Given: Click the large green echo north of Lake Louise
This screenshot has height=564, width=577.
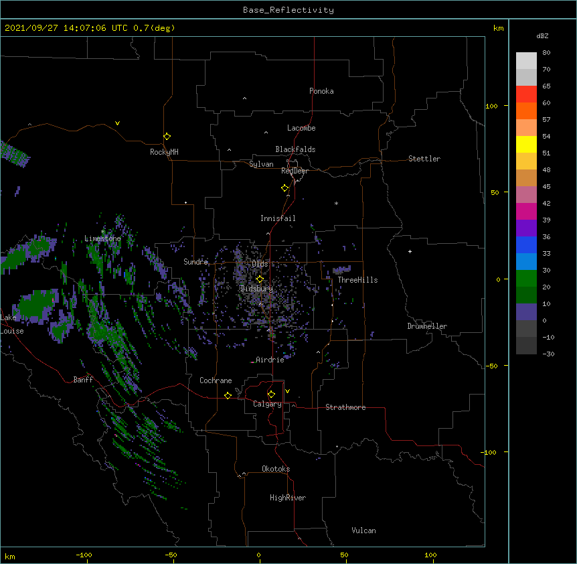Looking at the screenshot, I should (x=35, y=305).
